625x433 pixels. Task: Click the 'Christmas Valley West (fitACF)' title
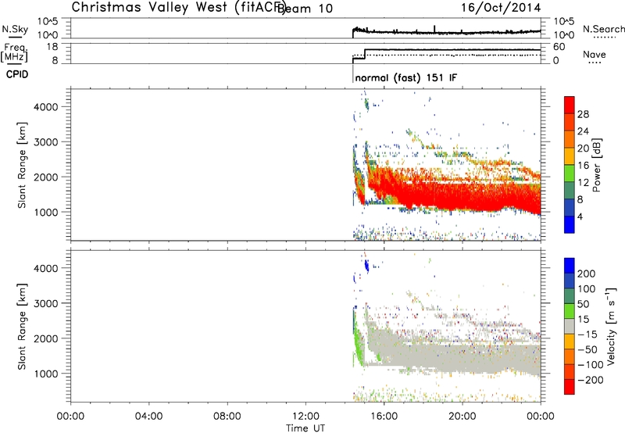(x=179, y=8)
